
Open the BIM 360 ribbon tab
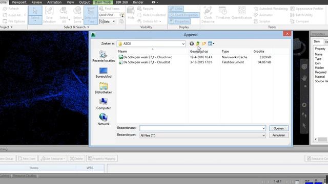pyautogui.click(x=121, y=2)
